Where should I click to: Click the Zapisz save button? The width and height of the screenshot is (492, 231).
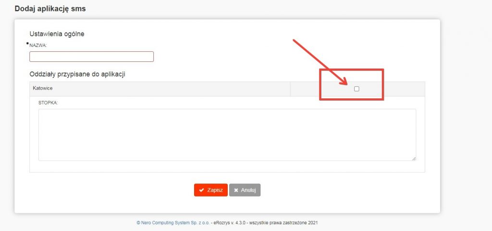click(210, 190)
